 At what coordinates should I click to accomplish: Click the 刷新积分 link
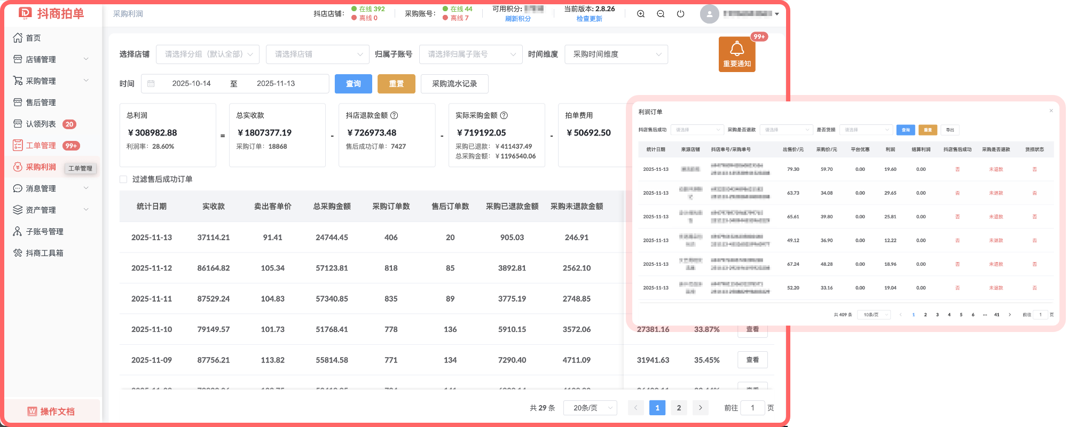point(517,19)
